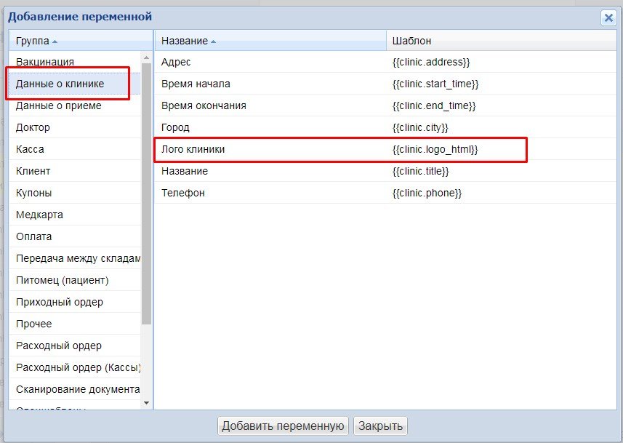Select the Вакцинация group

45,62
